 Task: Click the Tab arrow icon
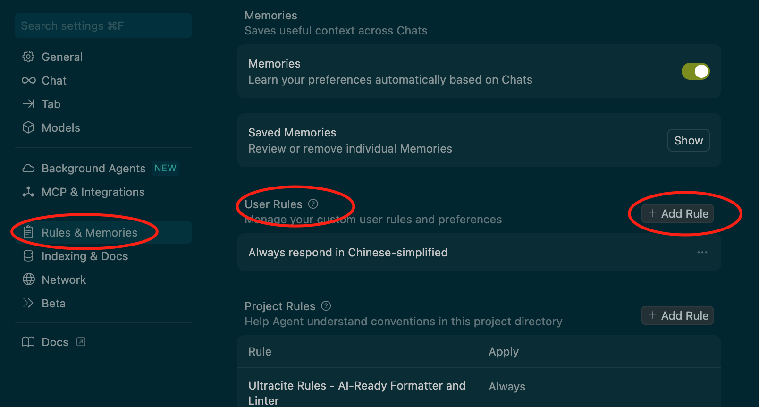pos(28,104)
